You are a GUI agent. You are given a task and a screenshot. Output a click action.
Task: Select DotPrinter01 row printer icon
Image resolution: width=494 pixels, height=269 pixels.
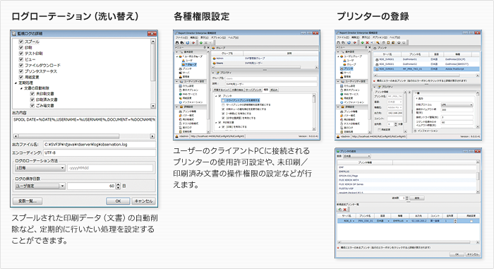376,59
